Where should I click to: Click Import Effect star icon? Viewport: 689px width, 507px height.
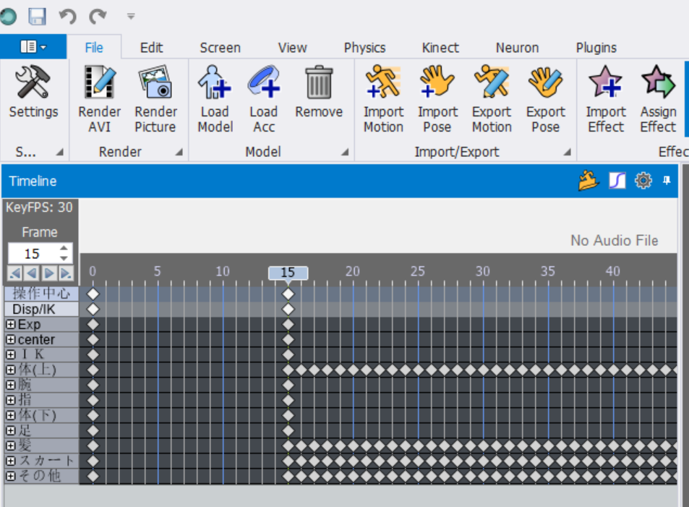(606, 82)
